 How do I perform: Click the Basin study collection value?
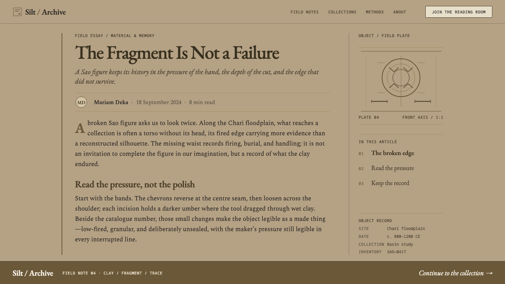point(400,244)
